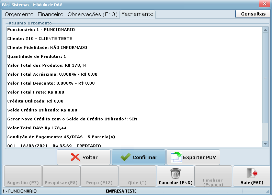Viewport: 272px width, 195px height.
Task: Click the trash can Cancelar (END) icon
Action: (x=175, y=173)
